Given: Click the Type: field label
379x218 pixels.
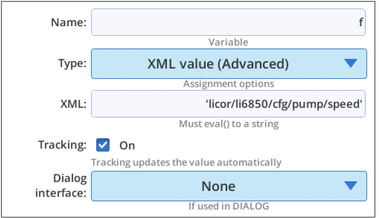Looking at the screenshot, I should 72,64.
